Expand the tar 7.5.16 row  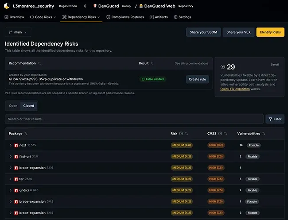coord(11,179)
